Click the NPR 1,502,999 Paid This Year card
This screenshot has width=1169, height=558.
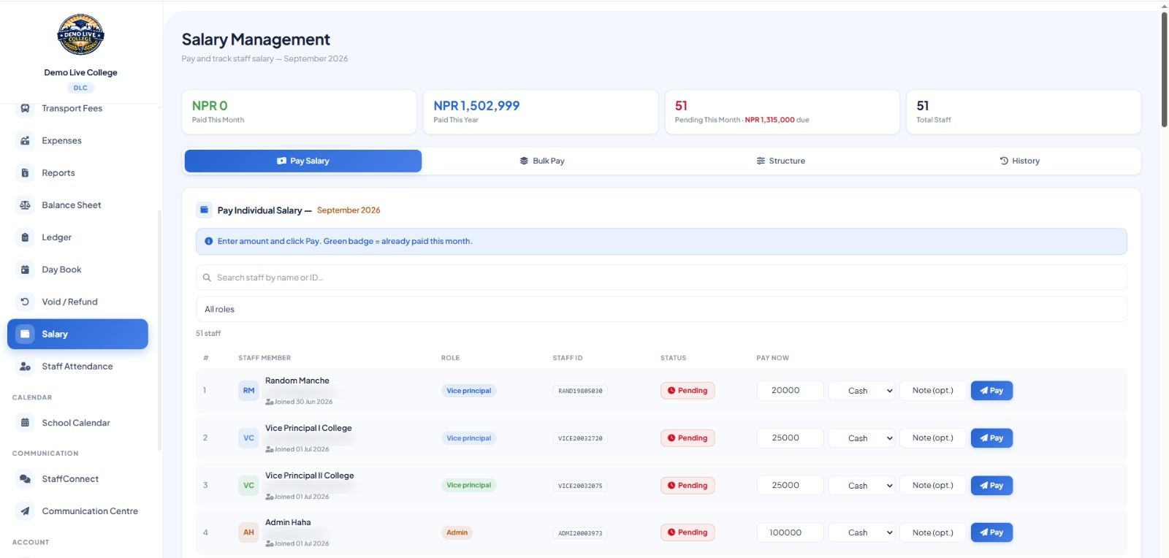[x=541, y=112]
